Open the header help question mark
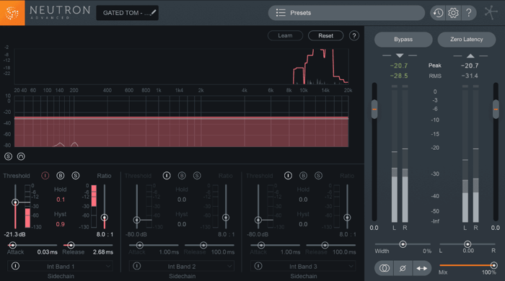The image size is (505, 281). (469, 13)
